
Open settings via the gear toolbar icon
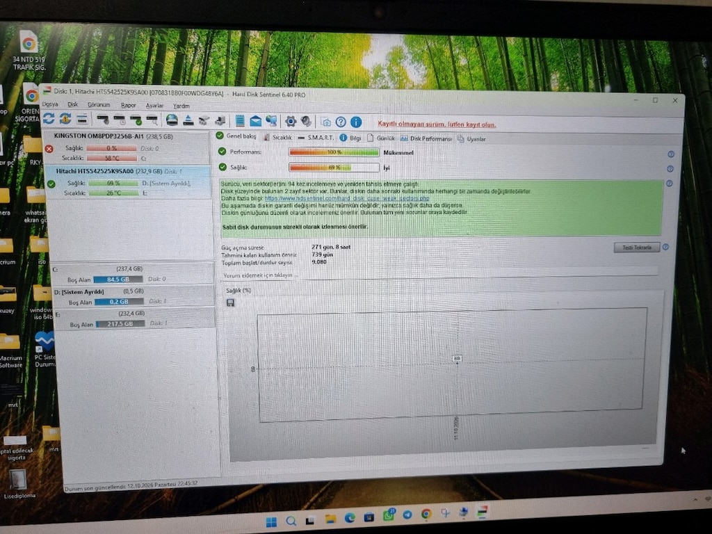click(291, 121)
